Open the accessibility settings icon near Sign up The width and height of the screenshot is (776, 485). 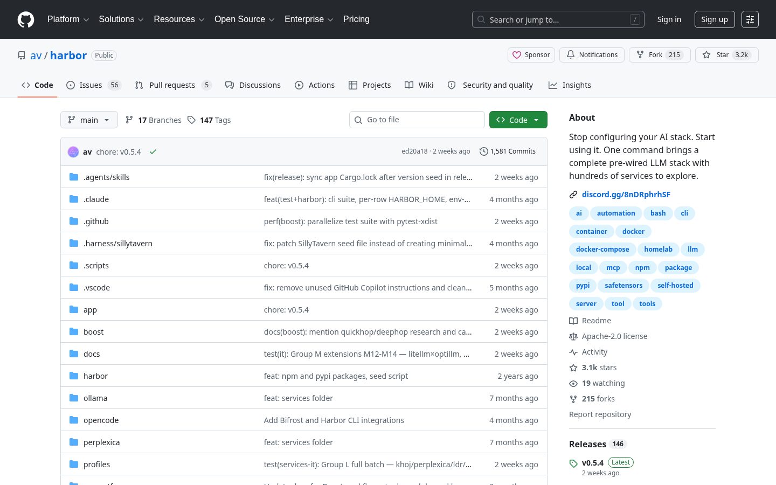coord(750,19)
